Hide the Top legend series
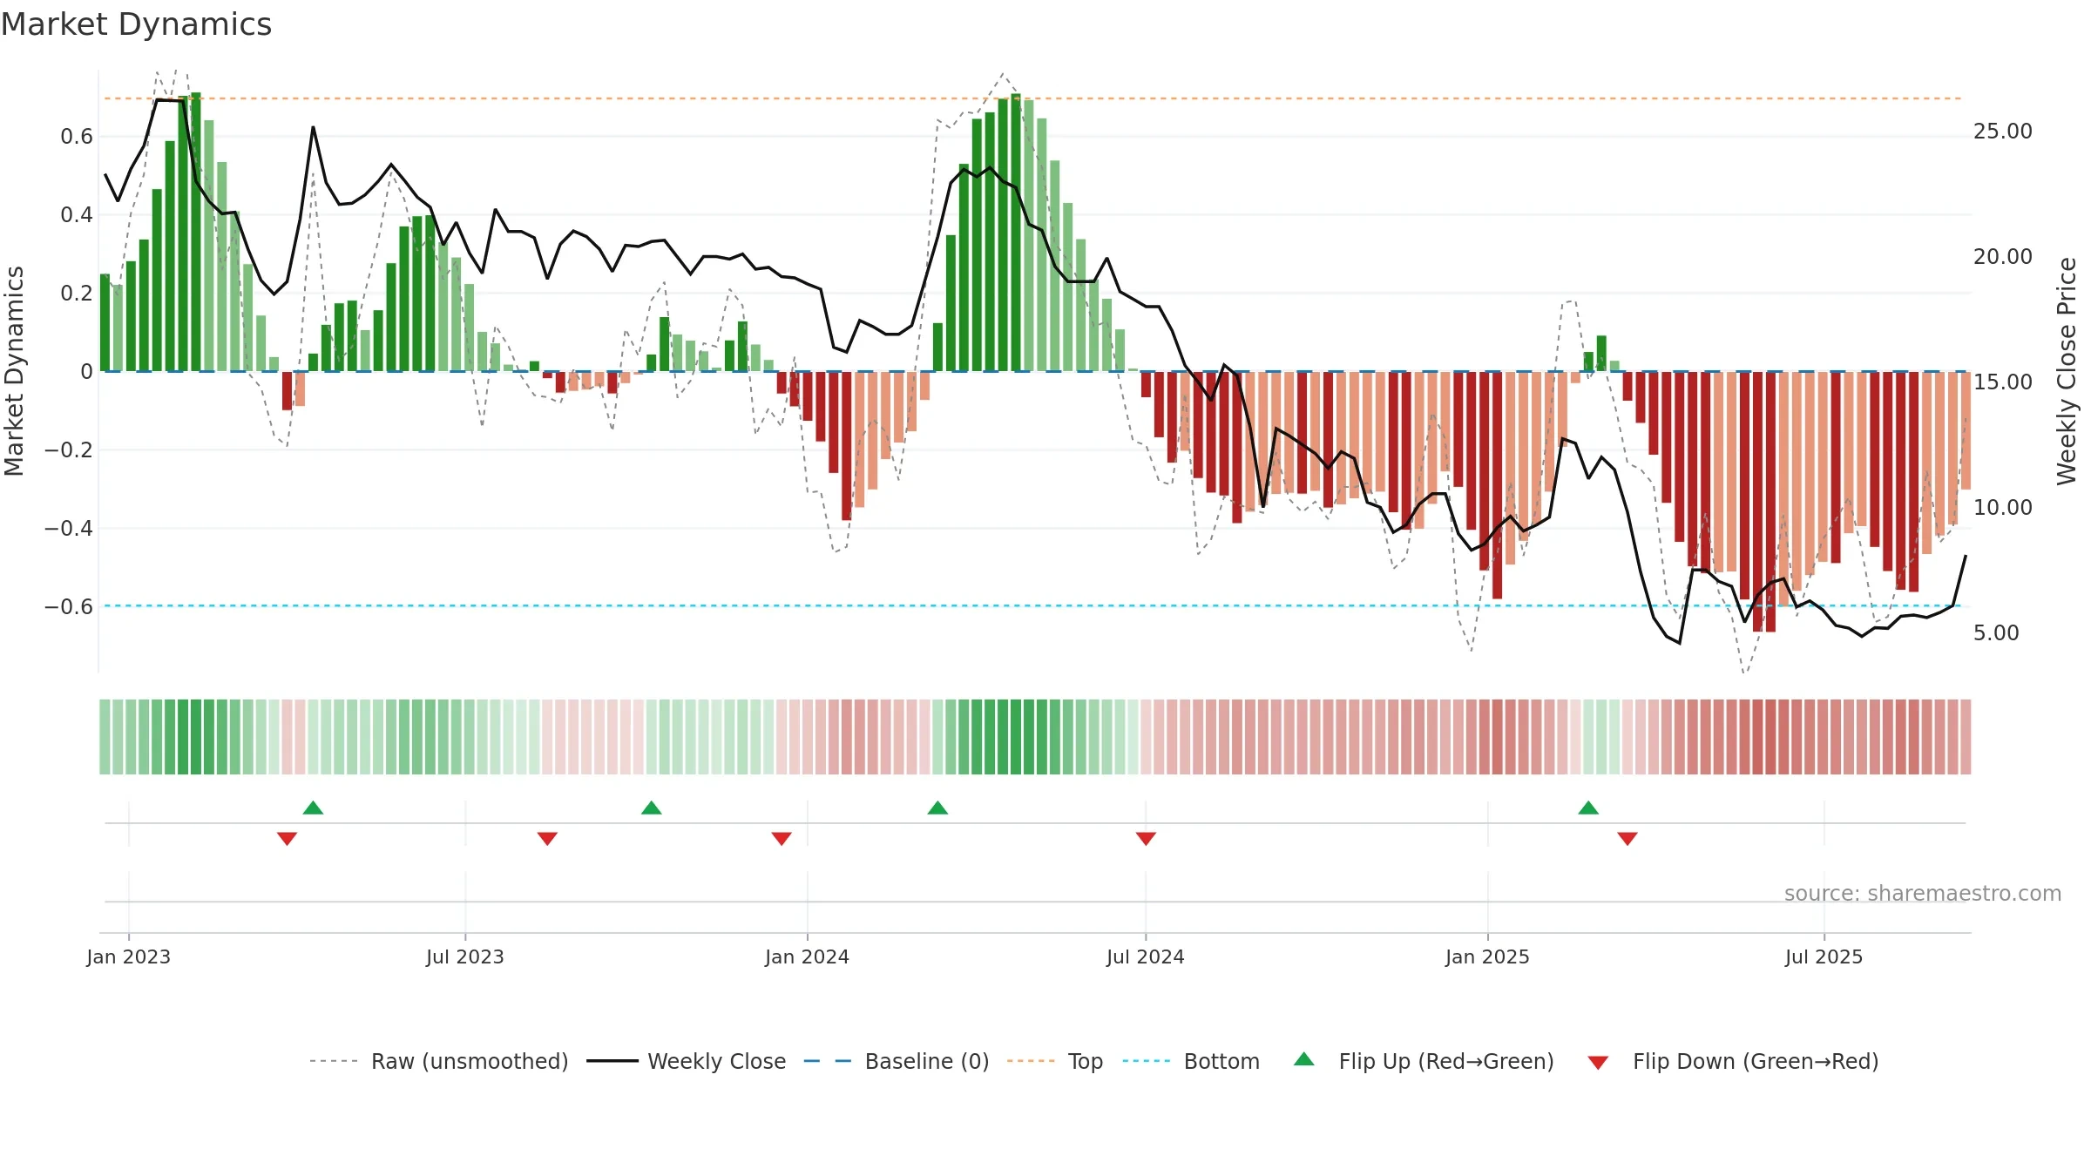Viewport: 2091px width, 1176px height. [1055, 1061]
